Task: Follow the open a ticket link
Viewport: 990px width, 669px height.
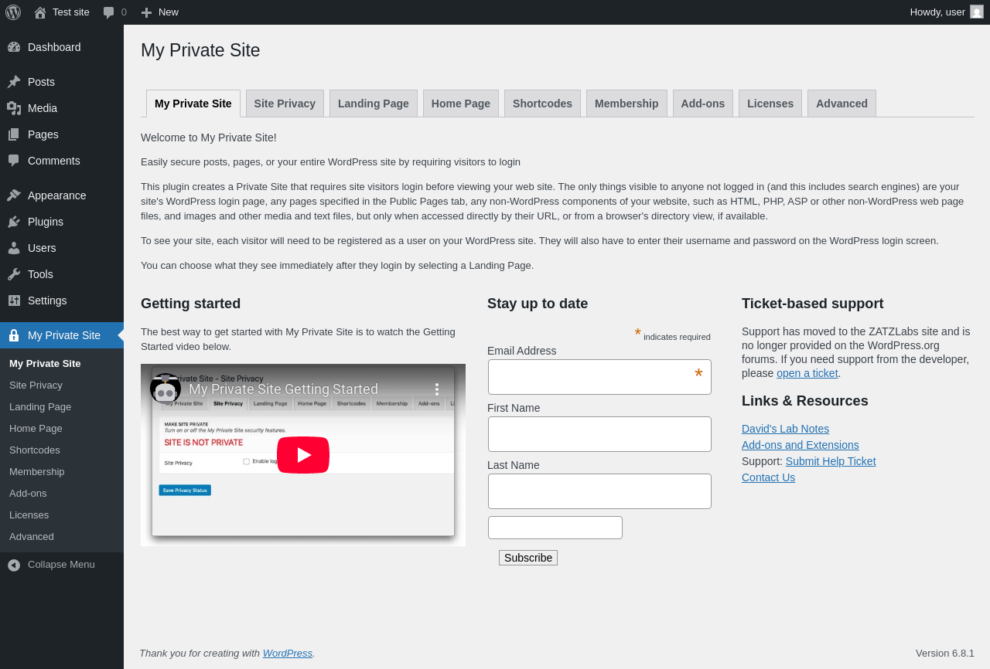Action: [x=807, y=373]
